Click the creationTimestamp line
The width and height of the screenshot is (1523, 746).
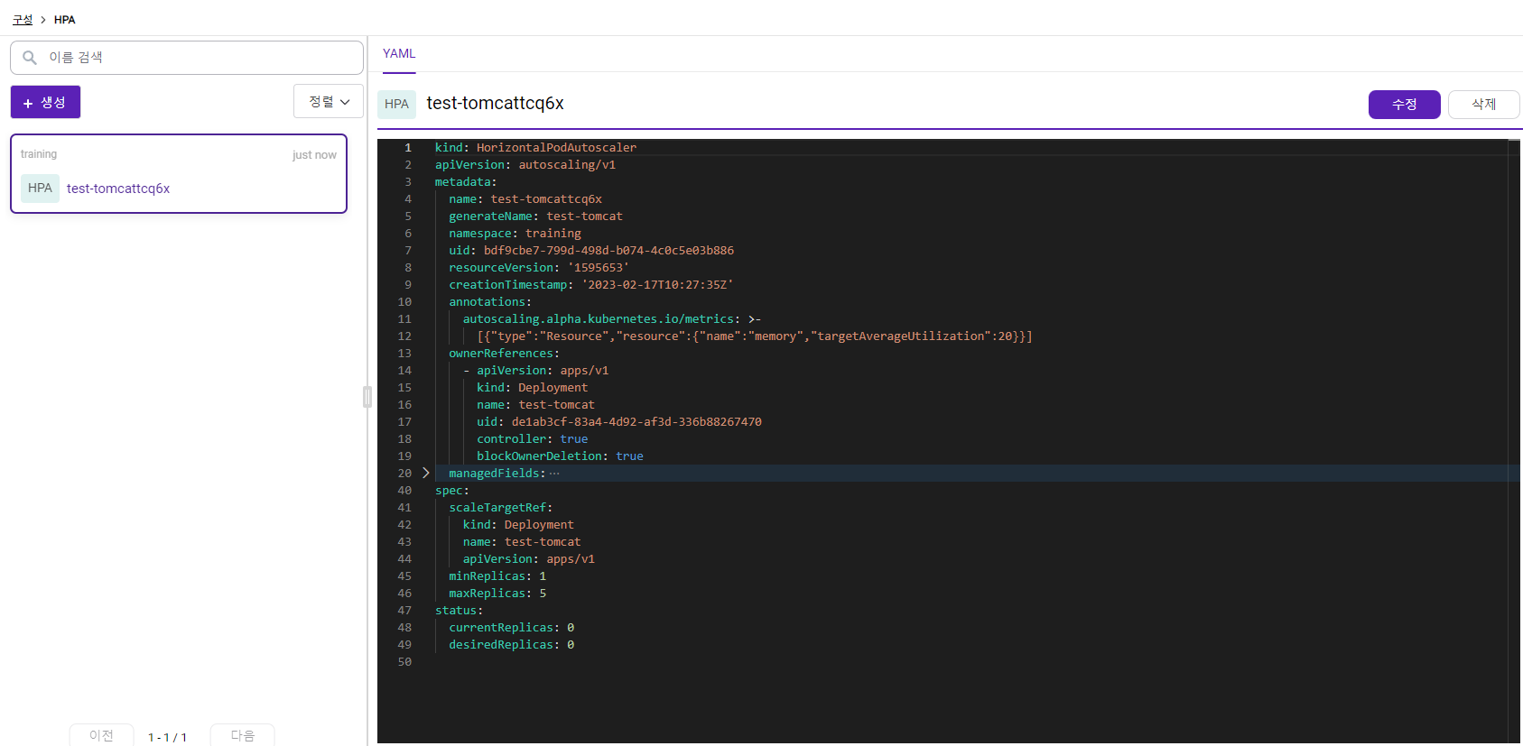pos(591,284)
